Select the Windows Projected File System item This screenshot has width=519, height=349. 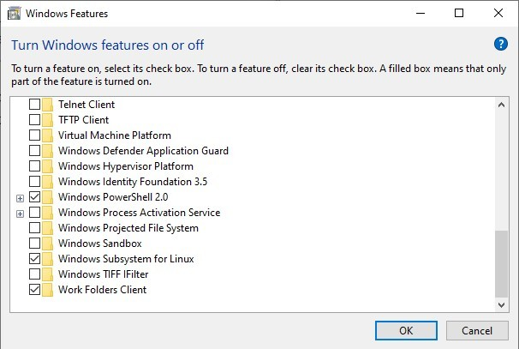click(x=128, y=228)
